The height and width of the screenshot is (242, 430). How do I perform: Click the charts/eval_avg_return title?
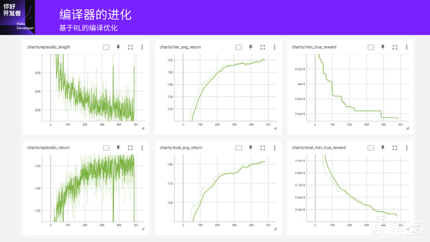(181, 148)
